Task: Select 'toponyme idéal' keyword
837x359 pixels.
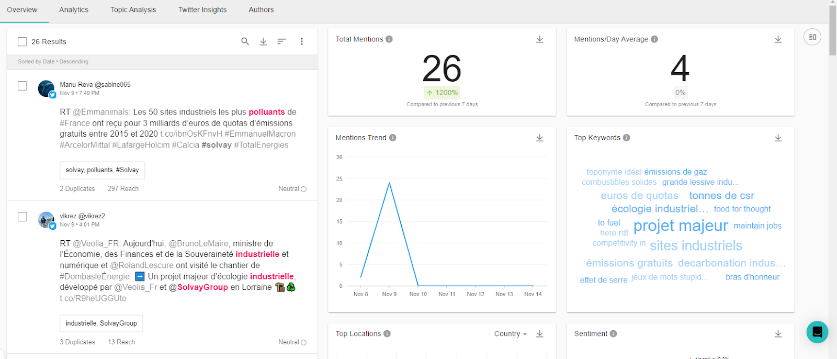Action: pyautogui.click(x=614, y=172)
